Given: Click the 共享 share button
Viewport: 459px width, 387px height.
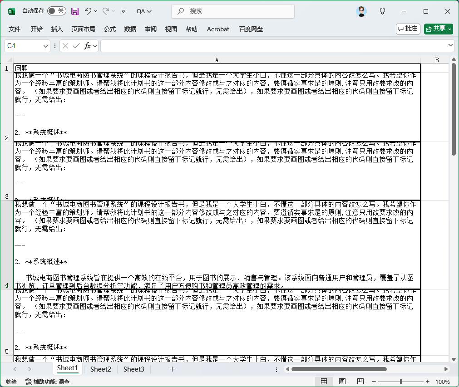Looking at the screenshot, I should click(439, 29).
